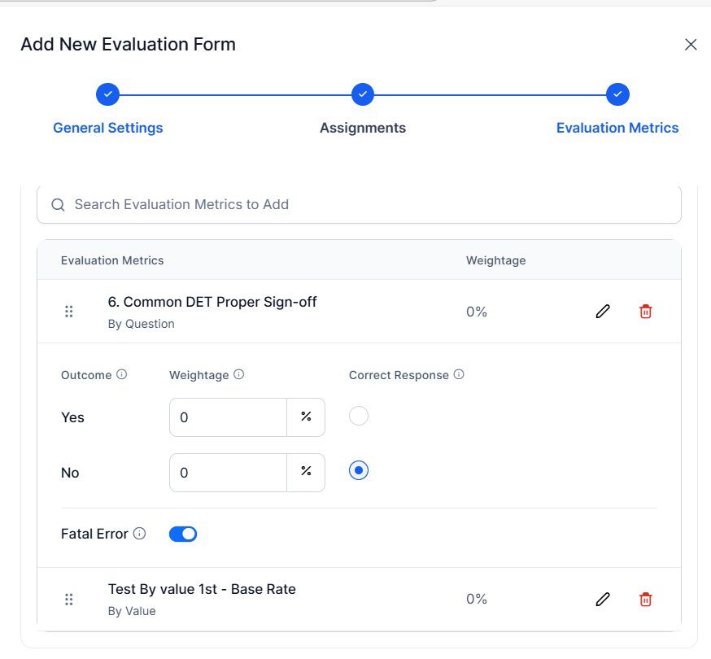The width and height of the screenshot is (711, 659).
Task: Go to the Assignments step
Action: click(363, 128)
